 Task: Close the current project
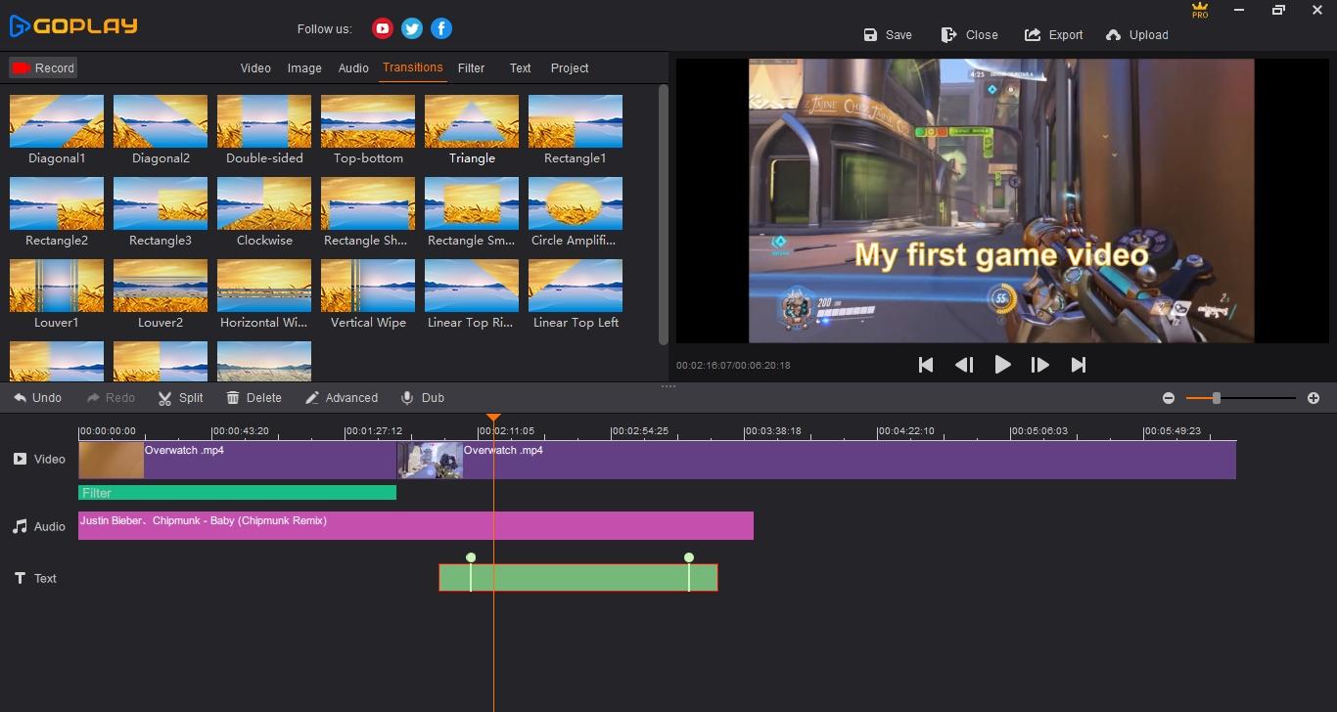coord(969,34)
